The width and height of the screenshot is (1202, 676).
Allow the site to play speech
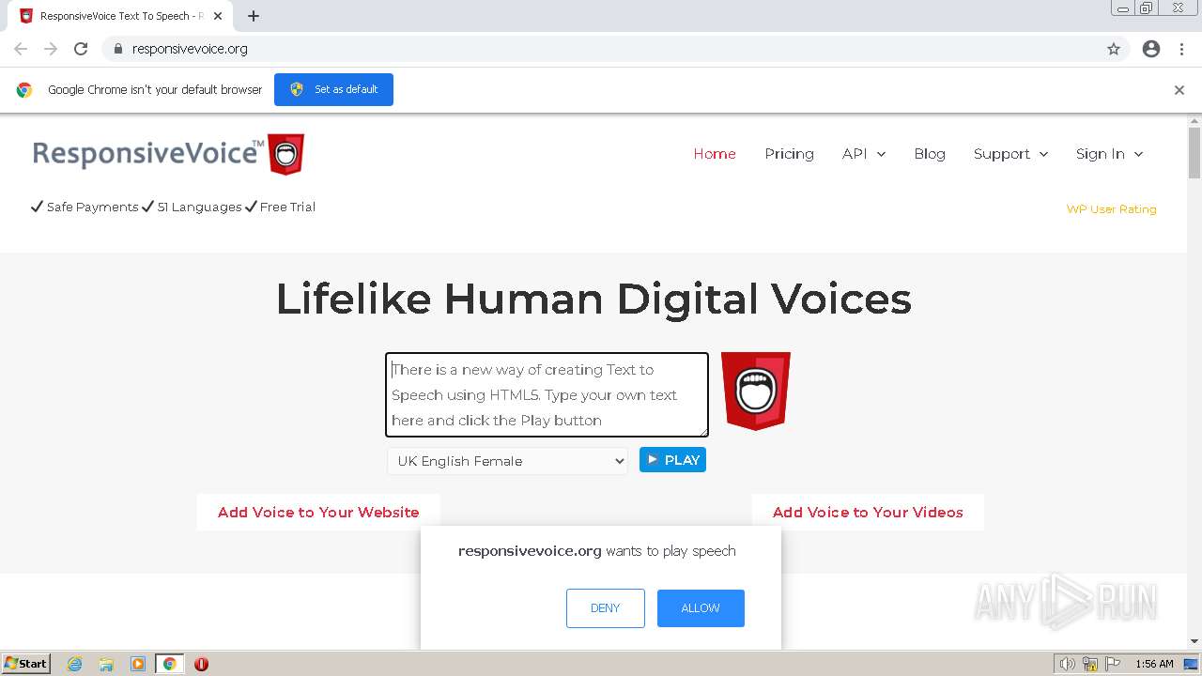point(701,608)
